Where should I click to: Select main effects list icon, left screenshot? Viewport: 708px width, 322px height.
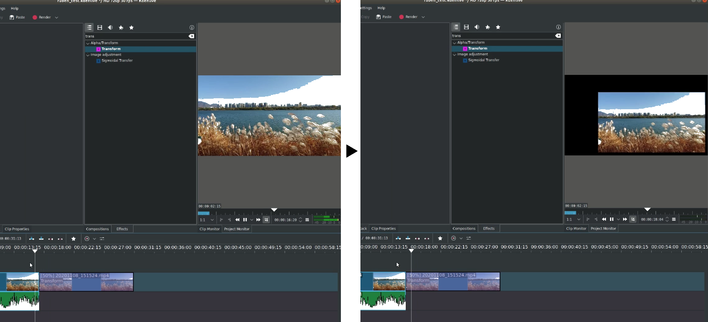(89, 28)
